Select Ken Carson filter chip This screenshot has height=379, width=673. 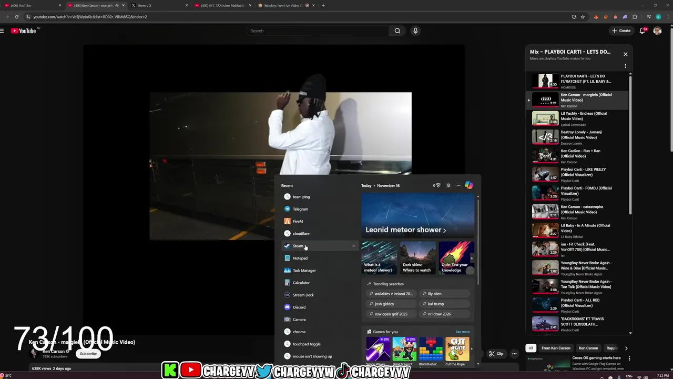[588, 348]
